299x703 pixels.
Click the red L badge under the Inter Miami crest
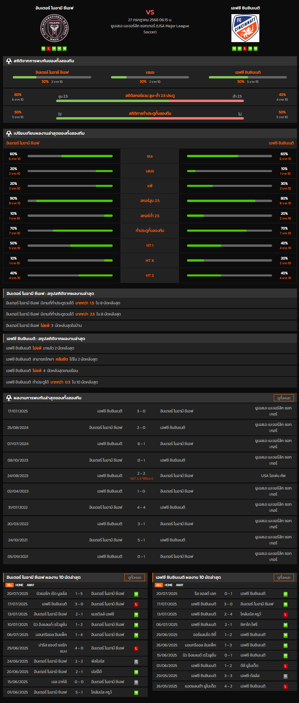pyautogui.click(x=48, y=48)
